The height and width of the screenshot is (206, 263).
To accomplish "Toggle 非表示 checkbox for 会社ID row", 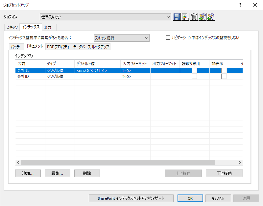I will pyautogui.click(x=224, y=77).
